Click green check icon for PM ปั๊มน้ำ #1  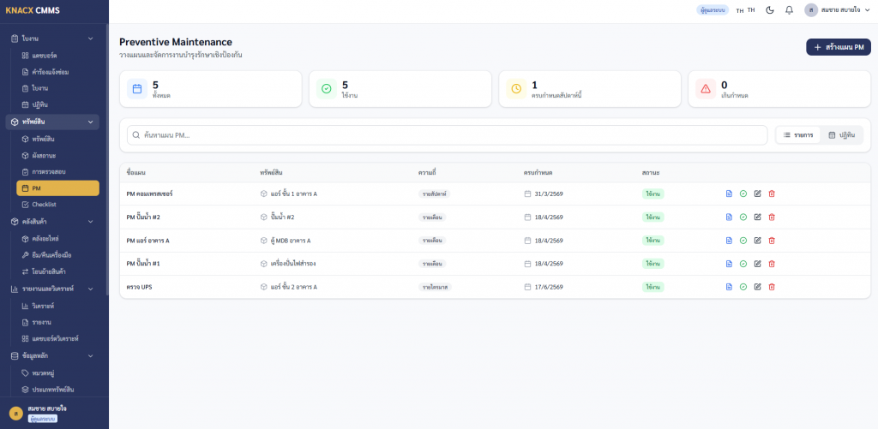pos(743,264)
